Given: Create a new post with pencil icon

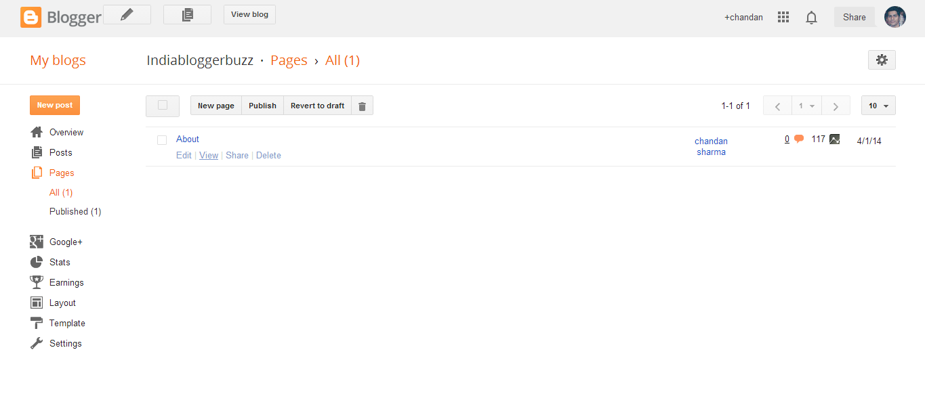Looking at the screenshot, I should pos(127,14).
